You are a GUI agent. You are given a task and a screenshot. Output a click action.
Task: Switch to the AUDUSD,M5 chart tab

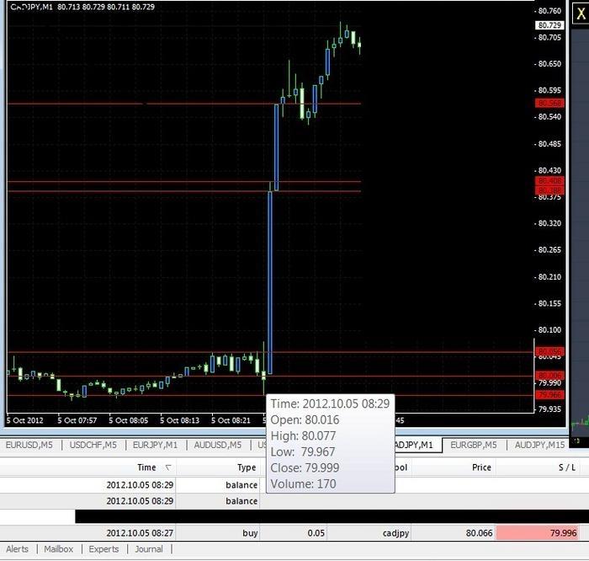point(217,445)
